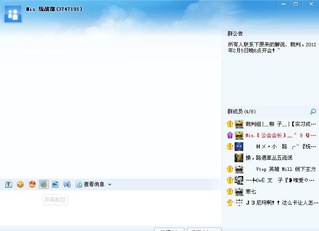Click the gray avatar of 寒七

pyautogui.click(x=239, y=191)
